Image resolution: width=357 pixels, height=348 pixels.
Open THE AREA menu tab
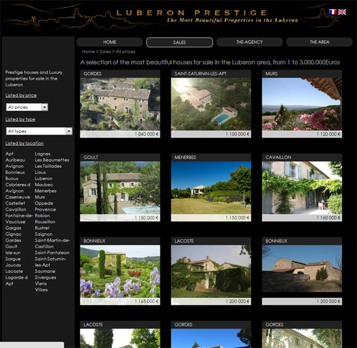click(x=319, y=42)
